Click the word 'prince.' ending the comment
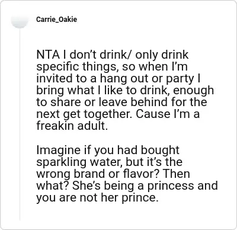The width and height of the screenshot is (237, 230). pyautogui.click(x=140, y=197)
